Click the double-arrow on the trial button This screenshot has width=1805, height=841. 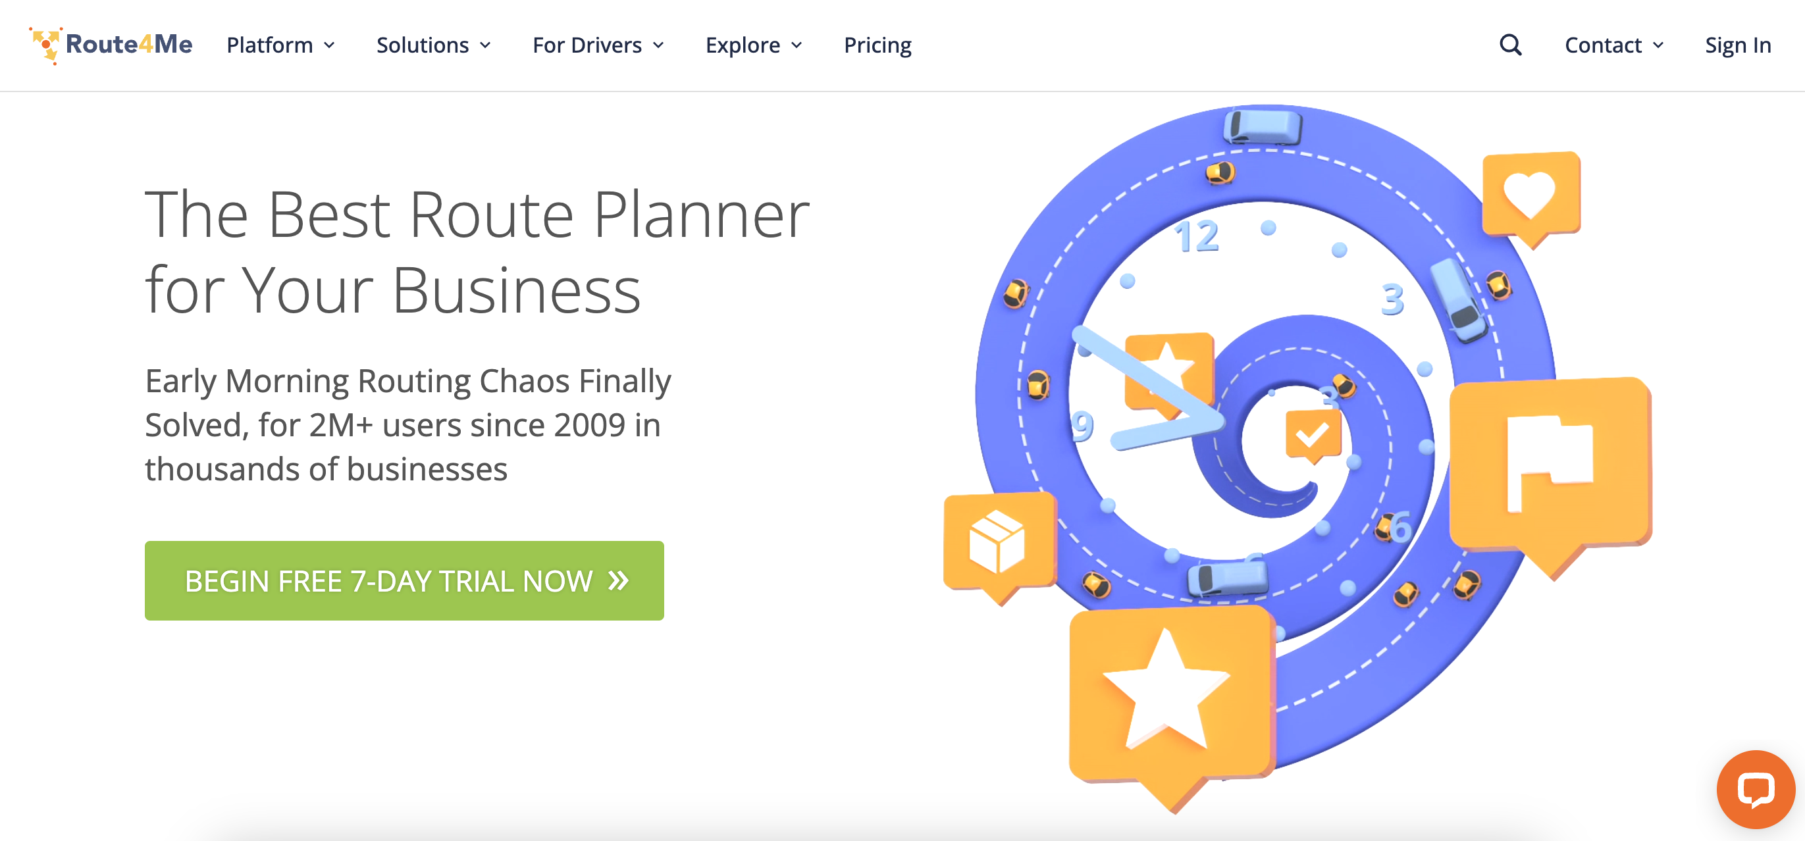click(618, 580)
